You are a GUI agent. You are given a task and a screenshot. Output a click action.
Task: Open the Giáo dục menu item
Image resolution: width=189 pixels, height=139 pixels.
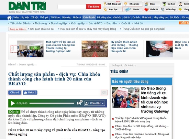pyautogui.click(x=66, y=17)
